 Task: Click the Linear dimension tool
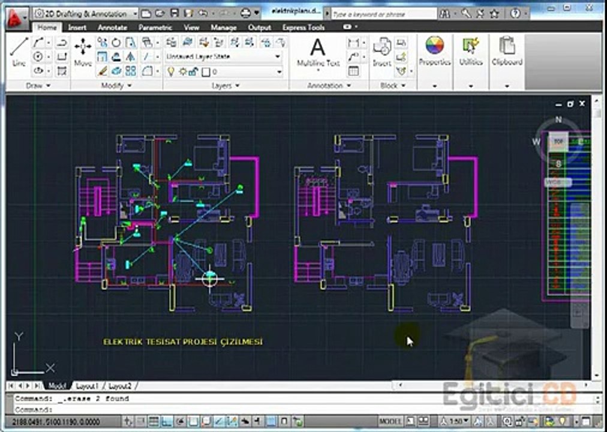pos(353,42)
